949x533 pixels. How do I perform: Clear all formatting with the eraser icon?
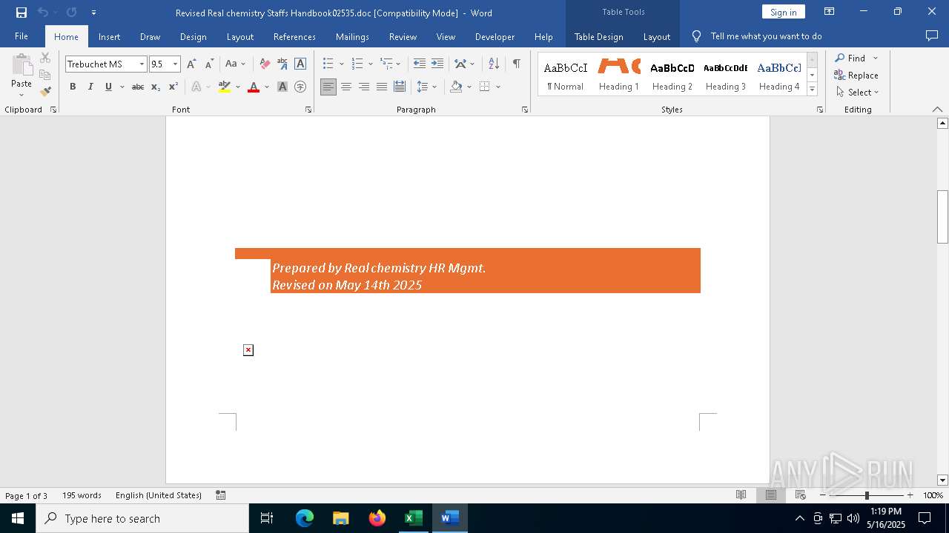[x=265, y=64]
